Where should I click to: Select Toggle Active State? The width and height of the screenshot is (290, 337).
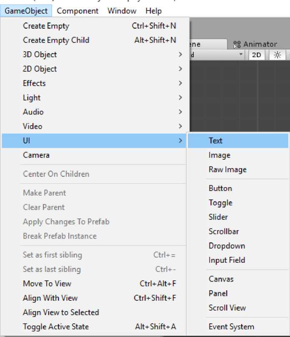(56, 327)
